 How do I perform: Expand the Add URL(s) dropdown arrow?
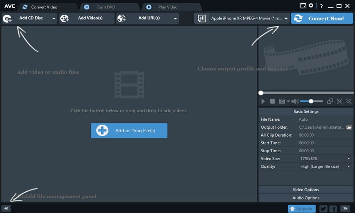[175, 19]
